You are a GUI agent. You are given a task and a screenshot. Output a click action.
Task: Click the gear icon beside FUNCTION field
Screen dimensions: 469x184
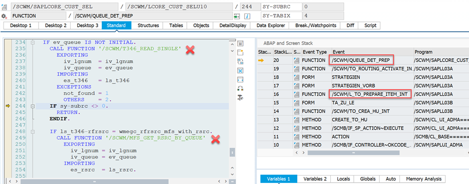pos(4,16)
